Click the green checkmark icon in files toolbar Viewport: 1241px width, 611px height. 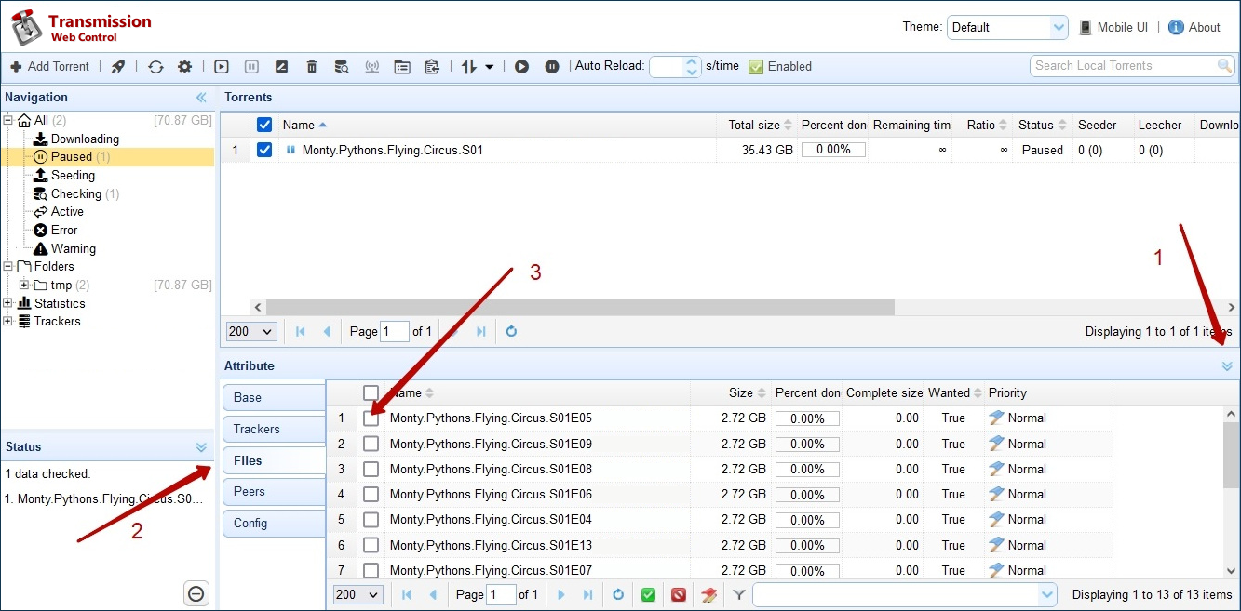click(x=648, y=594)
